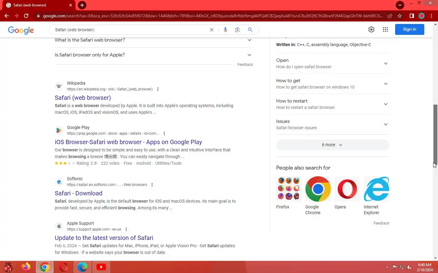Open the Safari (web browser) Wikipedia link

[83, 98]
